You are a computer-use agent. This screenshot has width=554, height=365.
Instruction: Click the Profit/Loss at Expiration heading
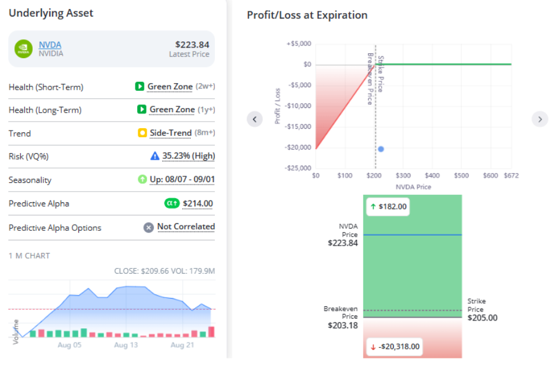point(307,15)
